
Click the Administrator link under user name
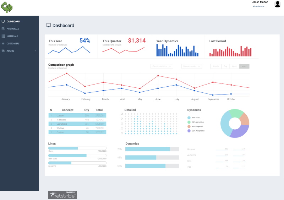258,6
